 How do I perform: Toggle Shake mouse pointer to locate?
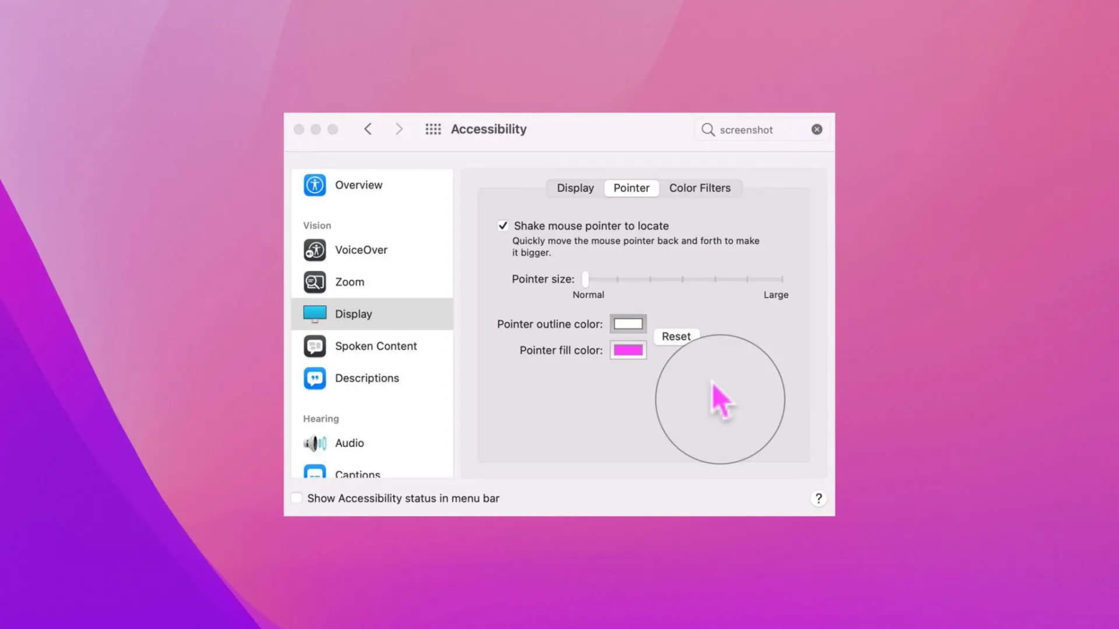pyautogui.click(x=502, y=225)
